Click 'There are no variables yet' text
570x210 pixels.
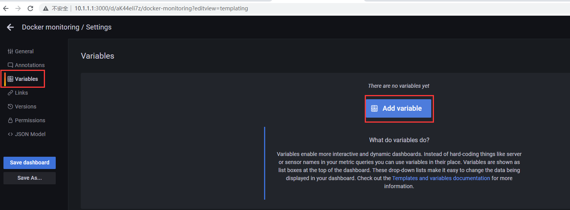click(399, 86)
